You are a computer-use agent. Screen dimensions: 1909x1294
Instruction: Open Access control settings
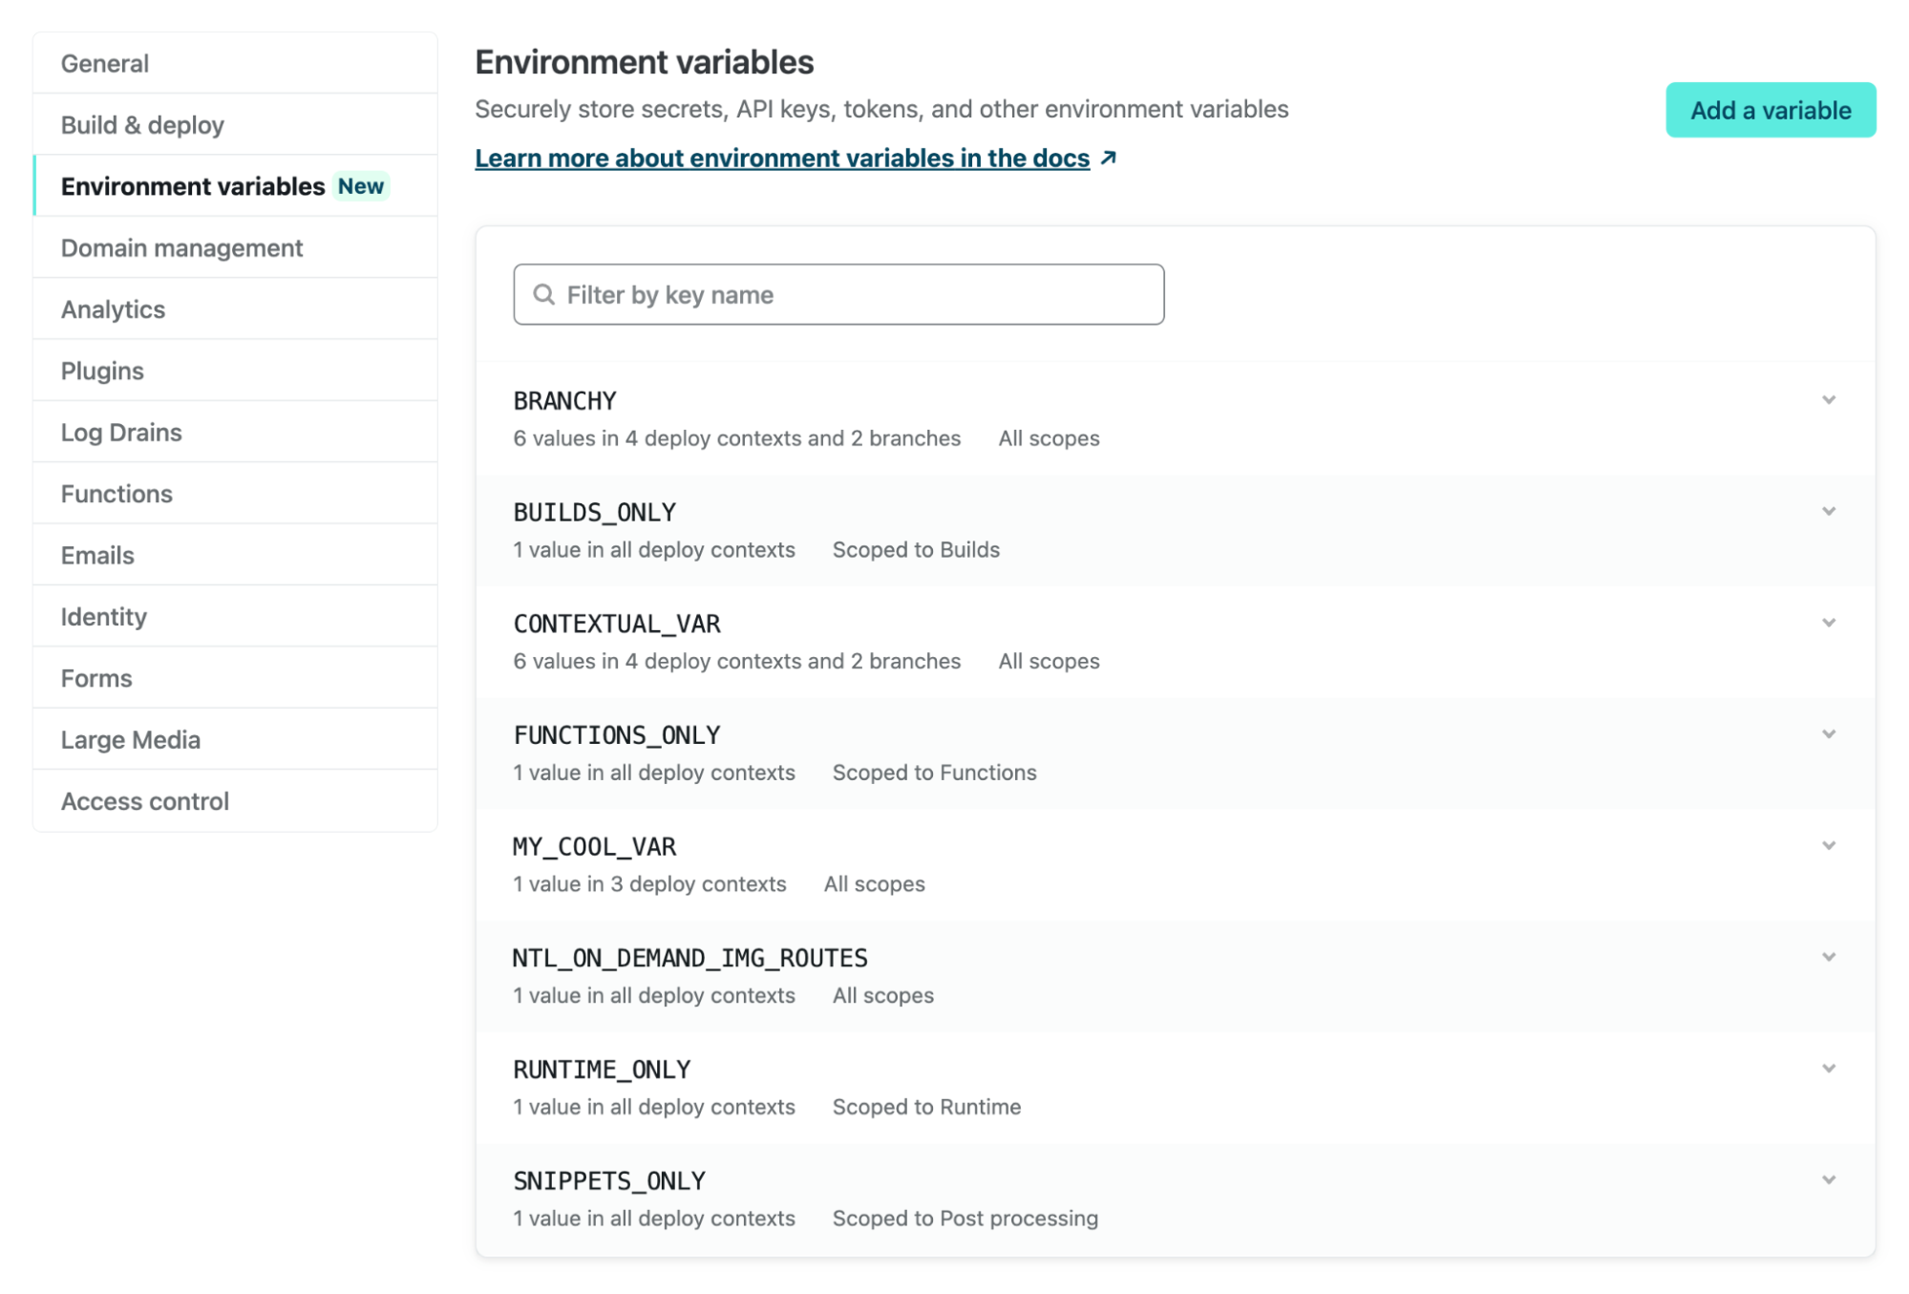coord(235,800)
